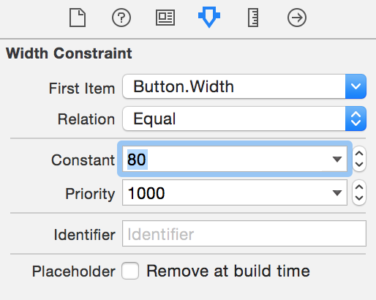The height and width of the screenshot is (300, 376).
Task: Open the Quick Help inspector
Action: tap(121, 18)
